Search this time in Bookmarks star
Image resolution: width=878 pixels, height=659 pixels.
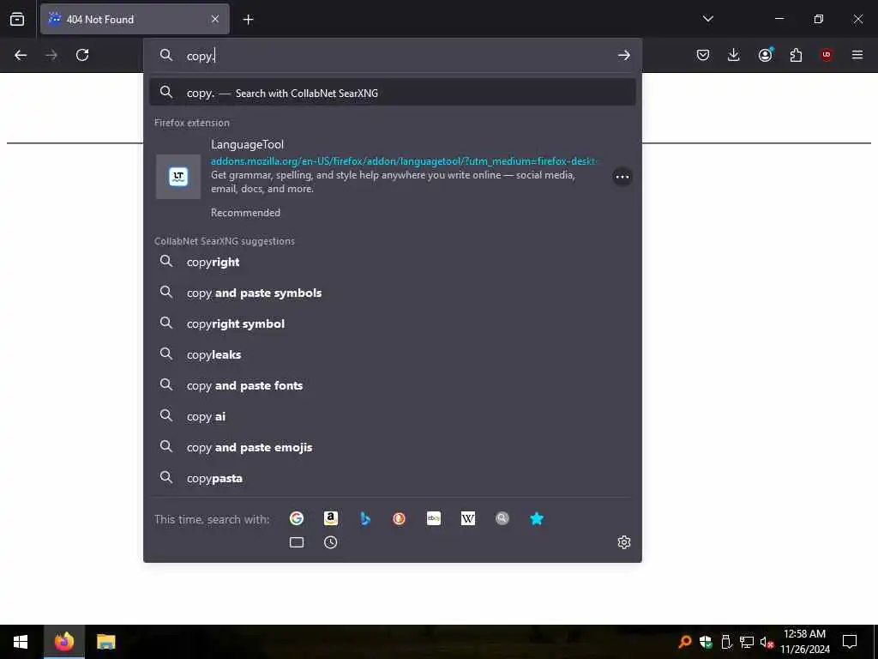pos(537,518)
